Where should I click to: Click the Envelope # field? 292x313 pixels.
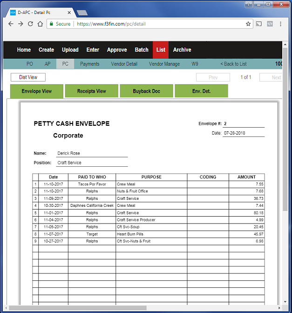[x=243, y=124]
